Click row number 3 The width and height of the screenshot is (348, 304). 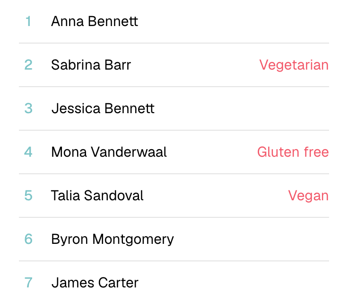[28, 108]
